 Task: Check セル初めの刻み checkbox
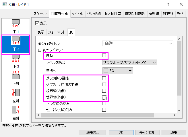tap(104, 103)
